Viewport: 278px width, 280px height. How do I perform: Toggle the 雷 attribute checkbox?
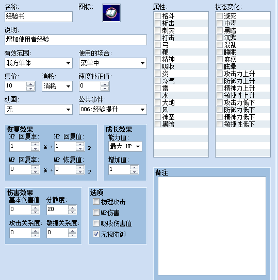[158, 88]
